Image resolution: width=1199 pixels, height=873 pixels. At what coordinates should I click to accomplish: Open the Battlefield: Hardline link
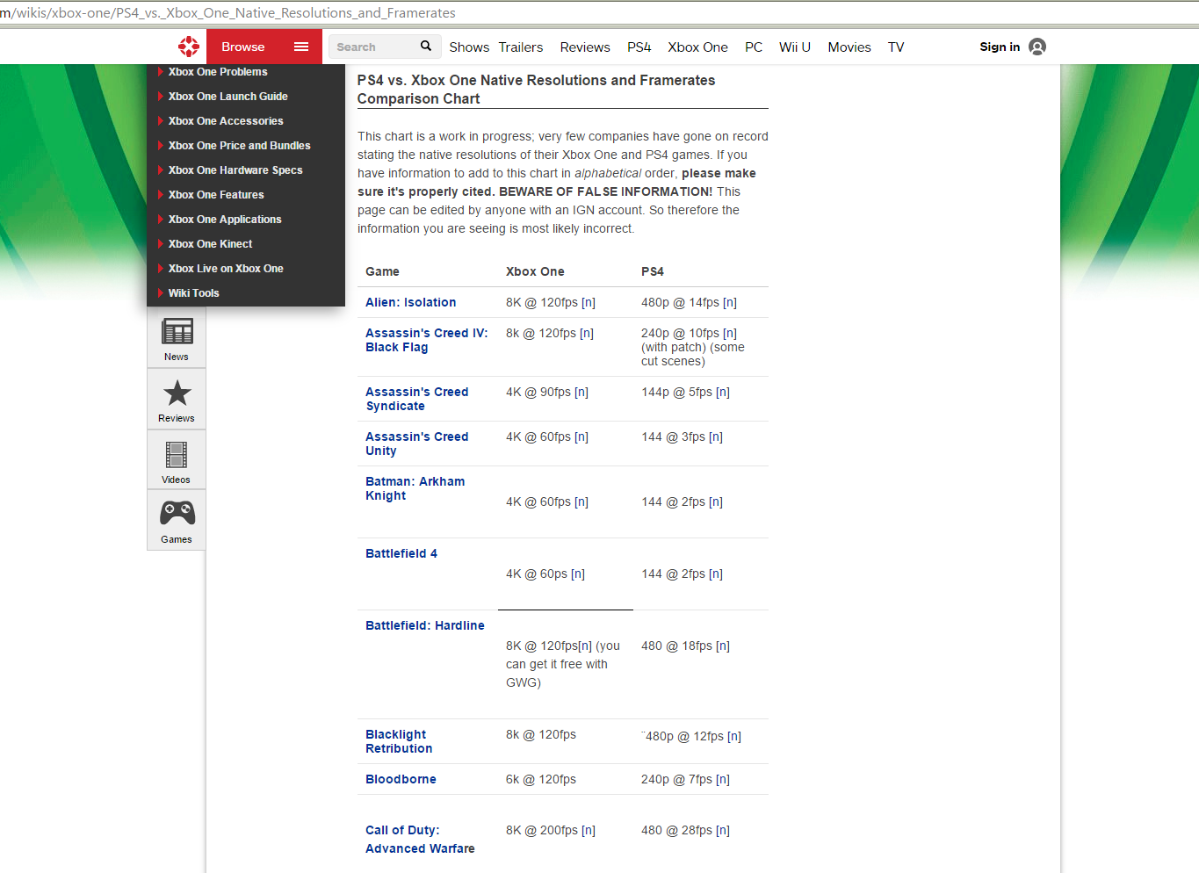425,625
